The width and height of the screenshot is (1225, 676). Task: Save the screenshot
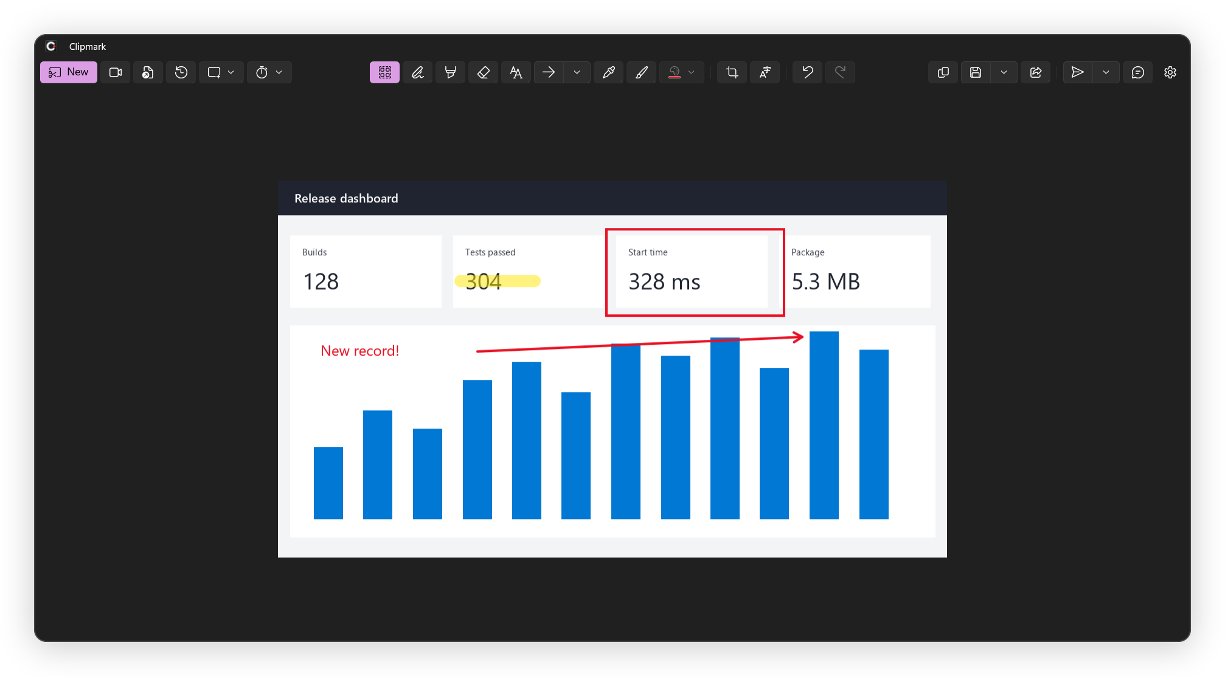[x=976, y=72]
